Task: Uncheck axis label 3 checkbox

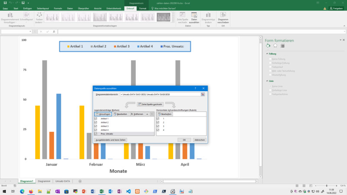Action: 158,126
